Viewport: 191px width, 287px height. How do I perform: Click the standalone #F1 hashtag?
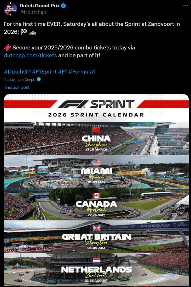coord(62,71)
